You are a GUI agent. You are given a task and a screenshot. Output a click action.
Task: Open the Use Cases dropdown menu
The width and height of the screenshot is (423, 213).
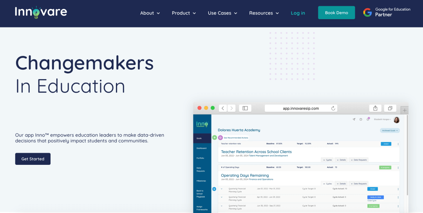[222, 13]
